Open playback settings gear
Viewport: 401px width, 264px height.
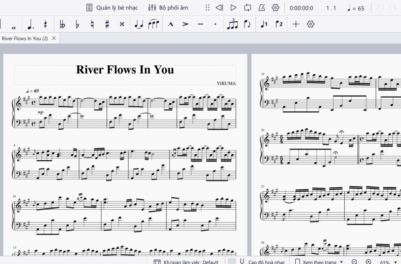coord(275,8)
